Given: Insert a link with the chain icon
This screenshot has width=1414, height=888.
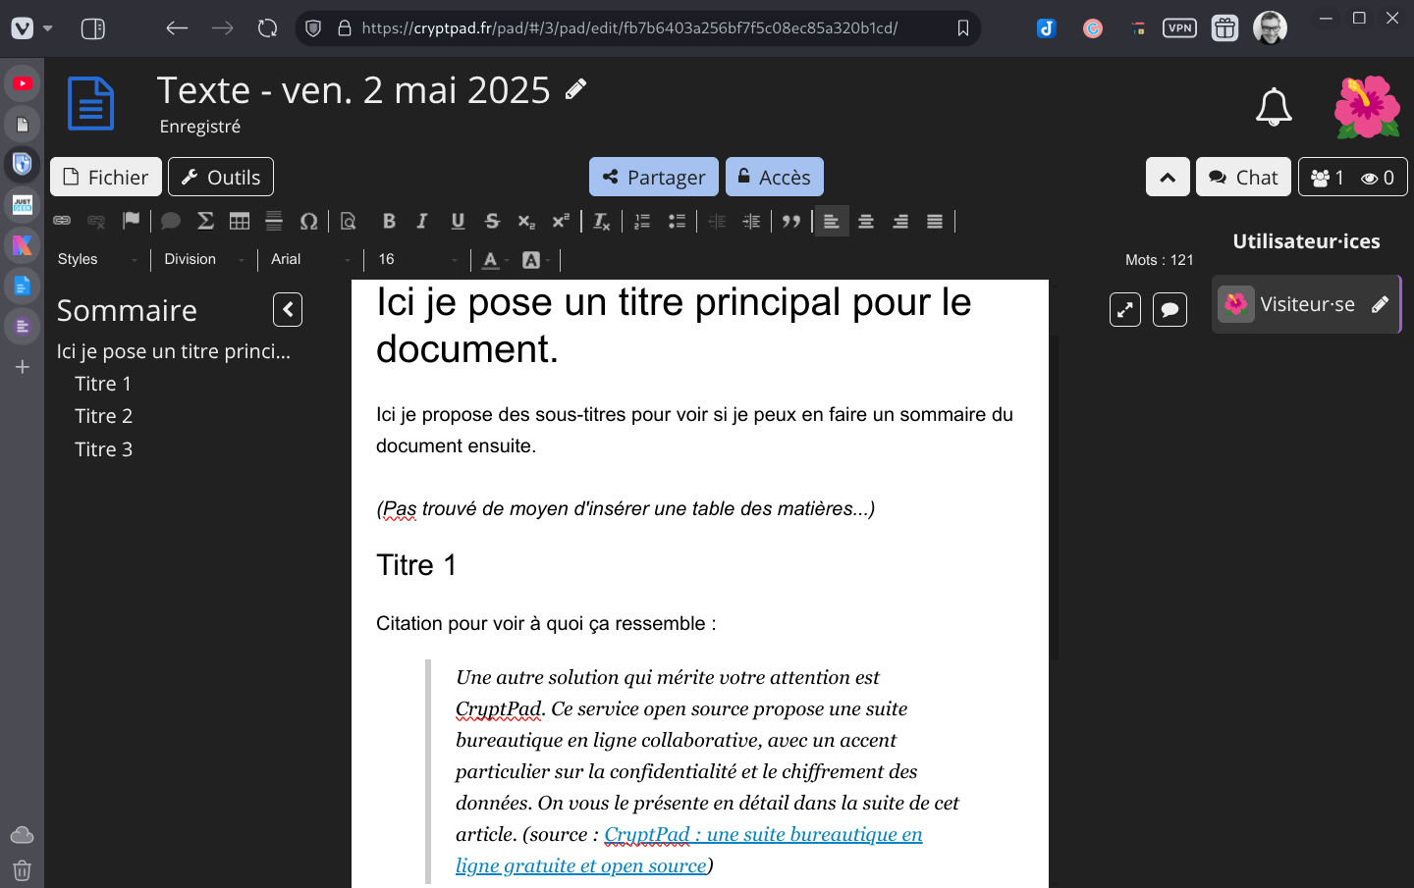Looking at the screenshot, I should tap(62, 221).
